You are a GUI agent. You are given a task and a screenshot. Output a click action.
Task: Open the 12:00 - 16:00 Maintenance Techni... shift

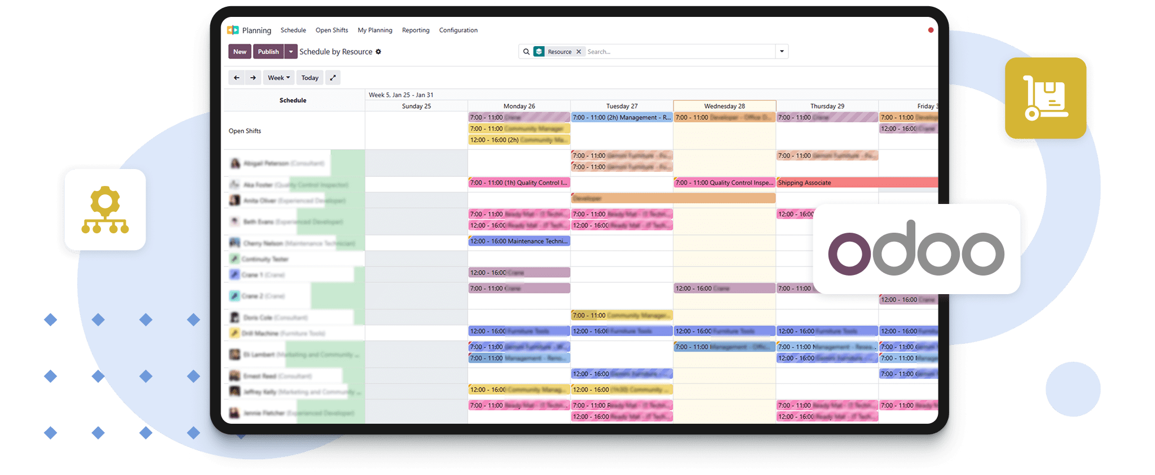519,241
